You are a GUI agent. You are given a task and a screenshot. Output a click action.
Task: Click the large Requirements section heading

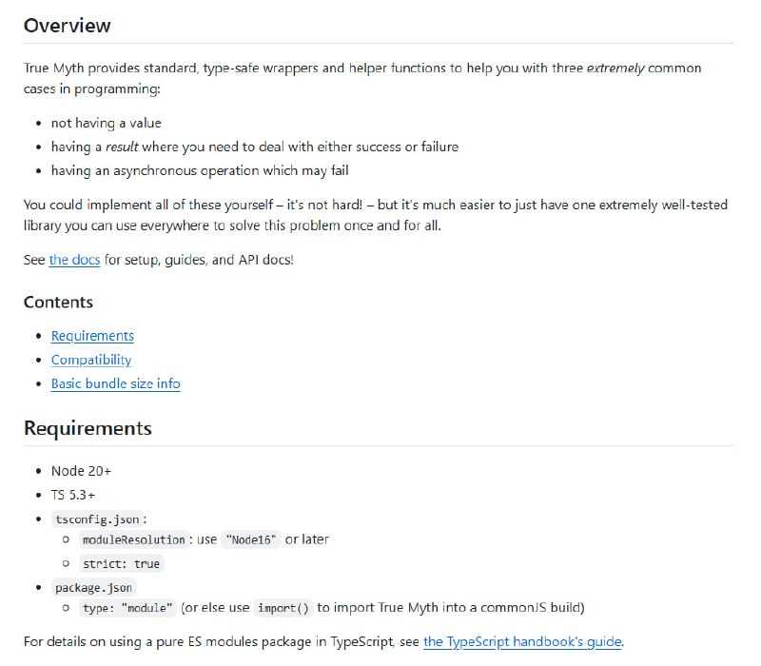coord(88,428)
